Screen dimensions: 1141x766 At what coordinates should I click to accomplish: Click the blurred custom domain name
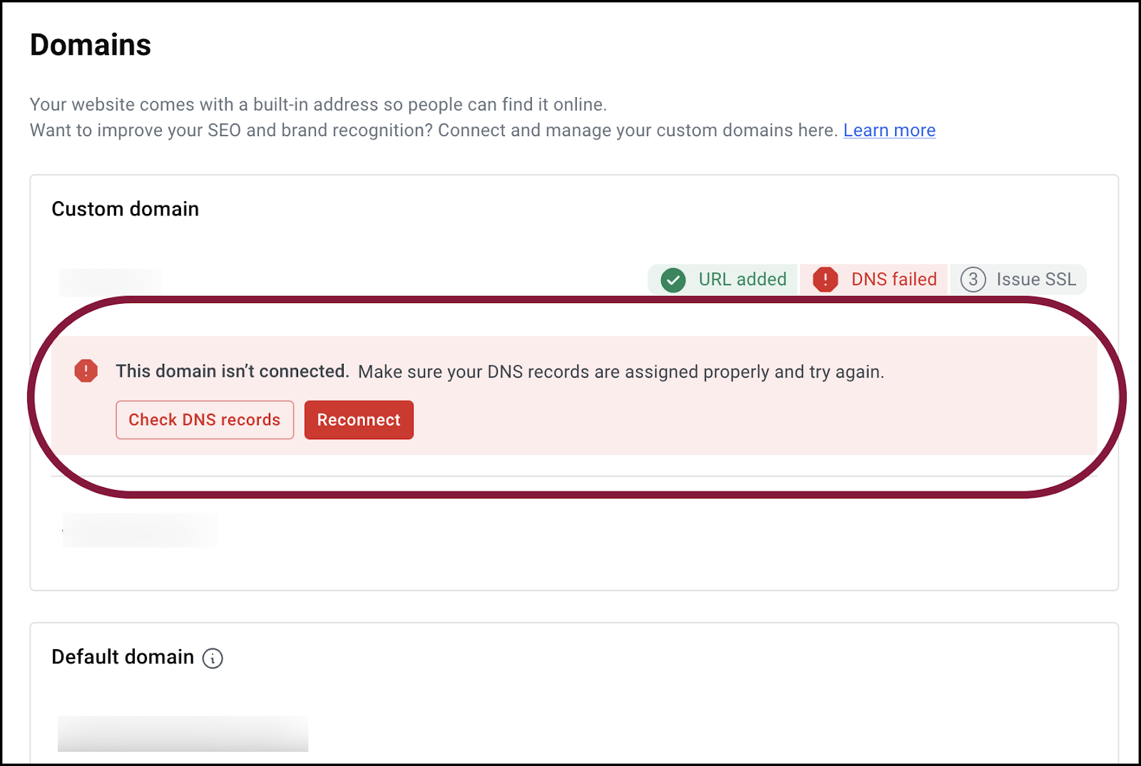pos(111,282)
